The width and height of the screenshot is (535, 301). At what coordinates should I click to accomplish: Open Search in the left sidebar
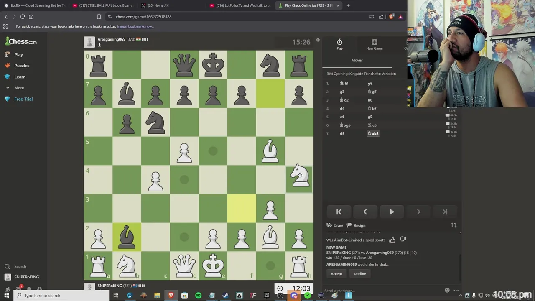point(15,266)
